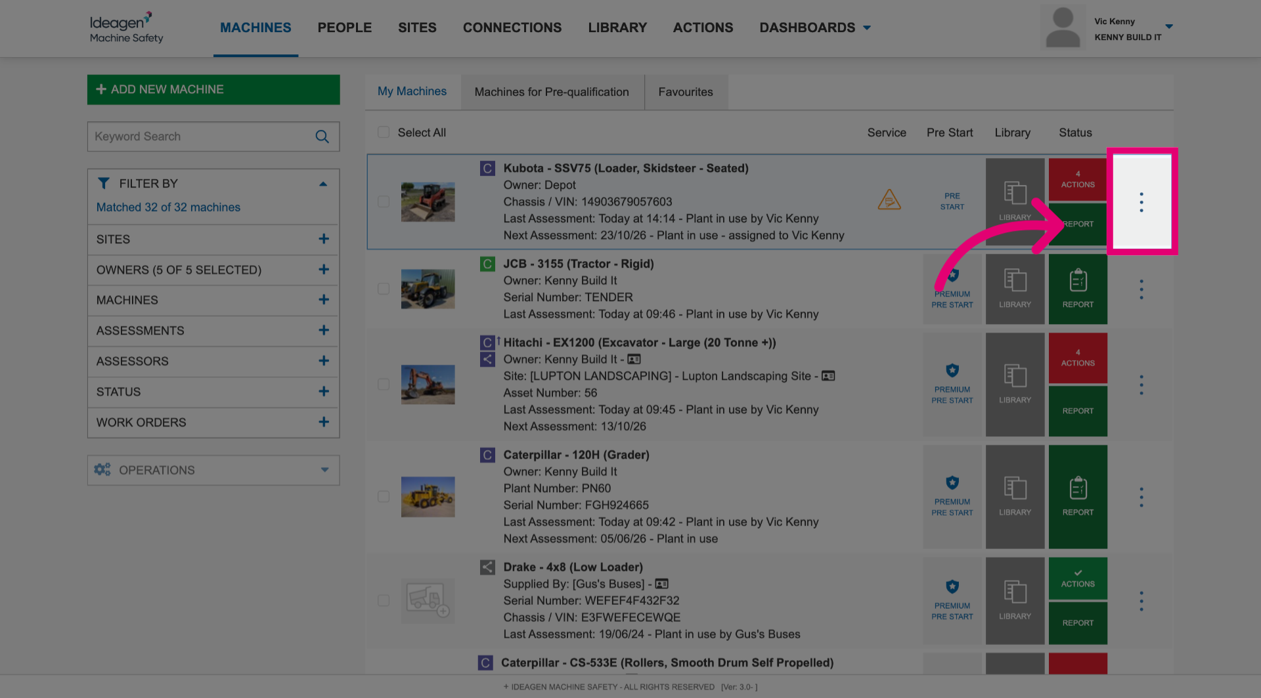Click the share icon on the Drake 4x8 row
Screen dimensions: 1261x698
point(487,567)
